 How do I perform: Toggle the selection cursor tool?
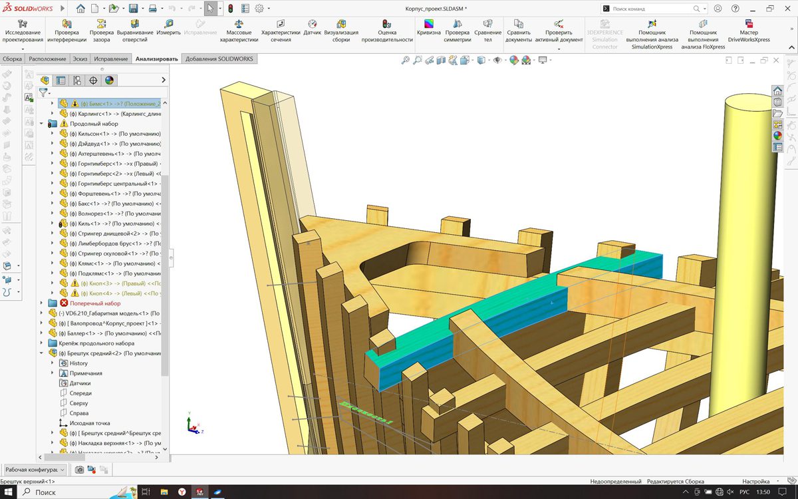(x=210, y=9)
